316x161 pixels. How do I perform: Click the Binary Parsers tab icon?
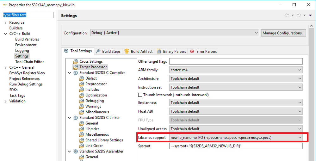click(159, 51)
